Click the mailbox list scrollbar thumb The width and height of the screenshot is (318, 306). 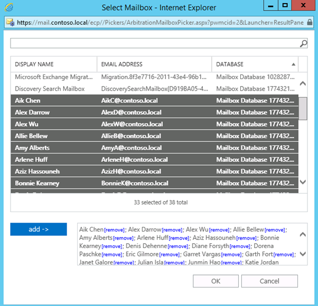tap(303, 109)
